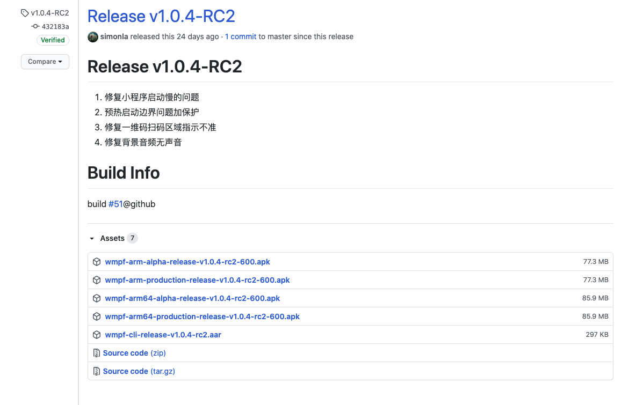
Task: Click the Verified badge
Action: point(53,40)
